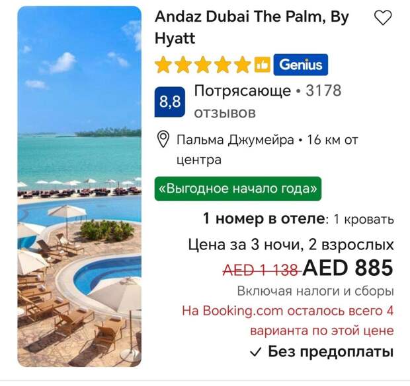The image size is (410, 386).
Task: Click the first yellow rating star
Action: (163, 65)
